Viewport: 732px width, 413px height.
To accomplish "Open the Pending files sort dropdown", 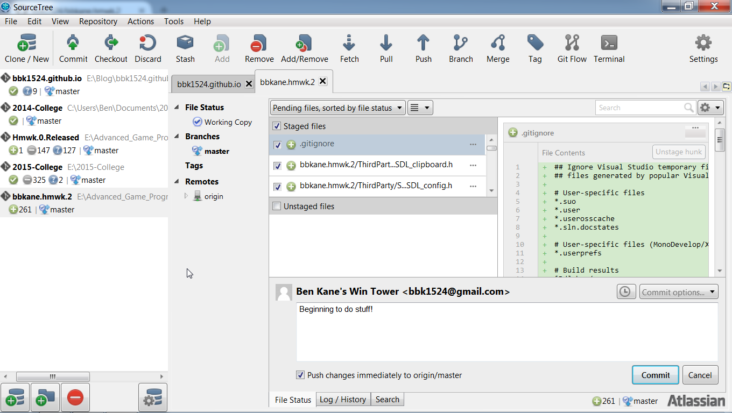I will coord(337,108).
